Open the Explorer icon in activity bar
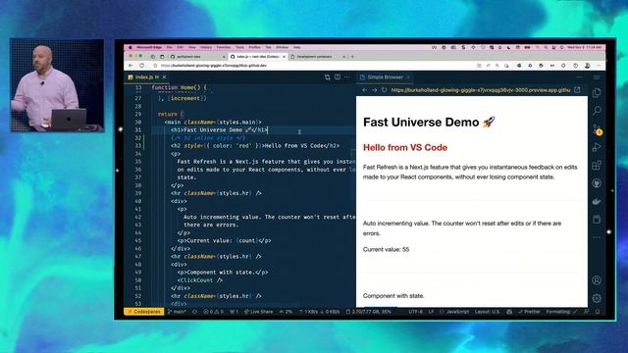628x353 pixels. 597,93
